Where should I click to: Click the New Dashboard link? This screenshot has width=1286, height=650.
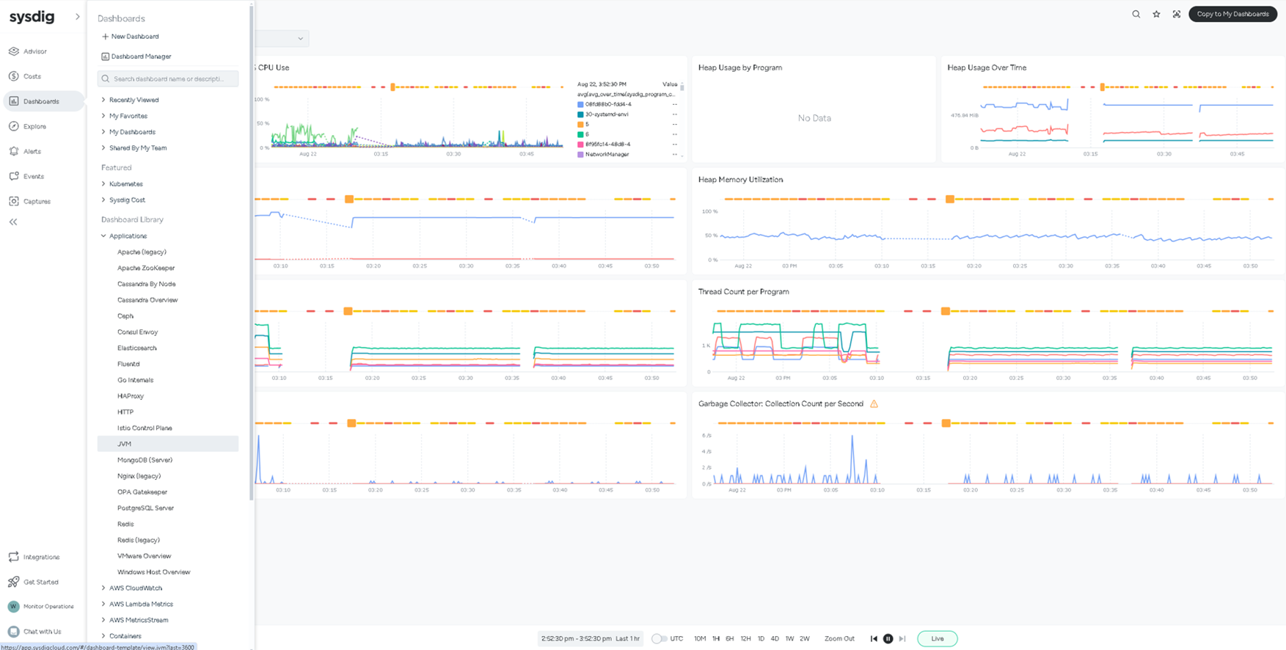tap(134, 37)
